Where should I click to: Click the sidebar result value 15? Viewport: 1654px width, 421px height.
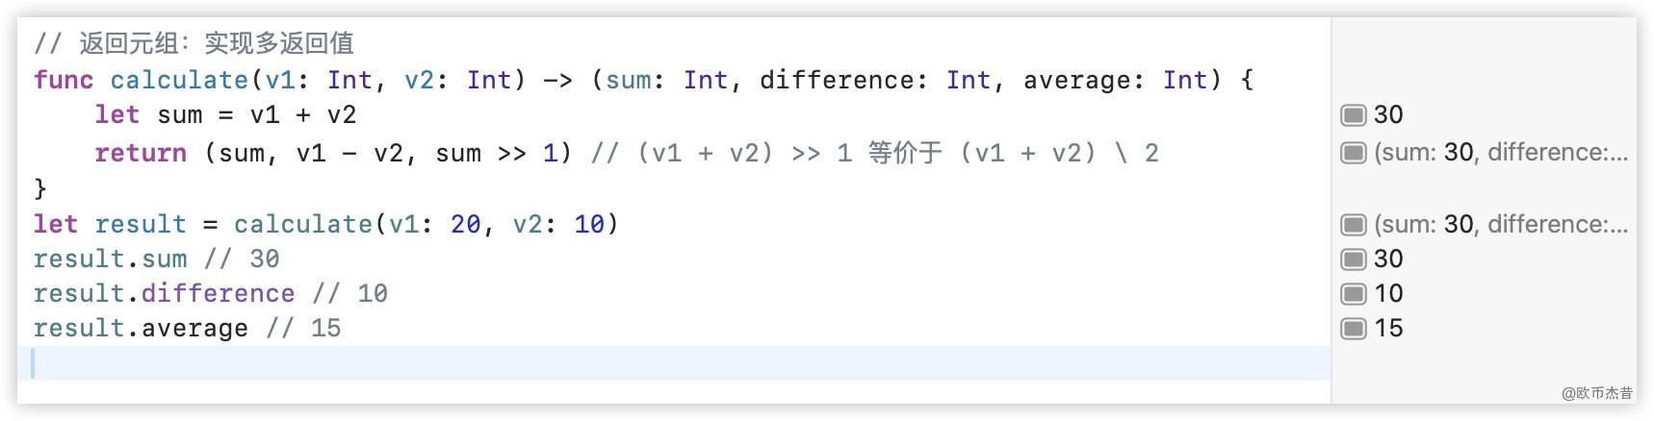click(x=1388, y=329)
